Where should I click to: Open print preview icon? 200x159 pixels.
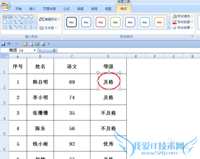[32, 44]
